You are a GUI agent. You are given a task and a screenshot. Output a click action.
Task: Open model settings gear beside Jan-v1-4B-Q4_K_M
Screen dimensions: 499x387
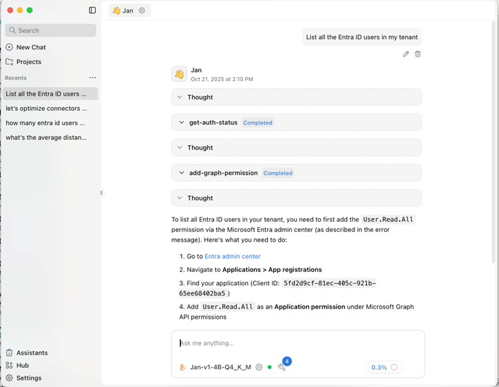click(259, 367)
